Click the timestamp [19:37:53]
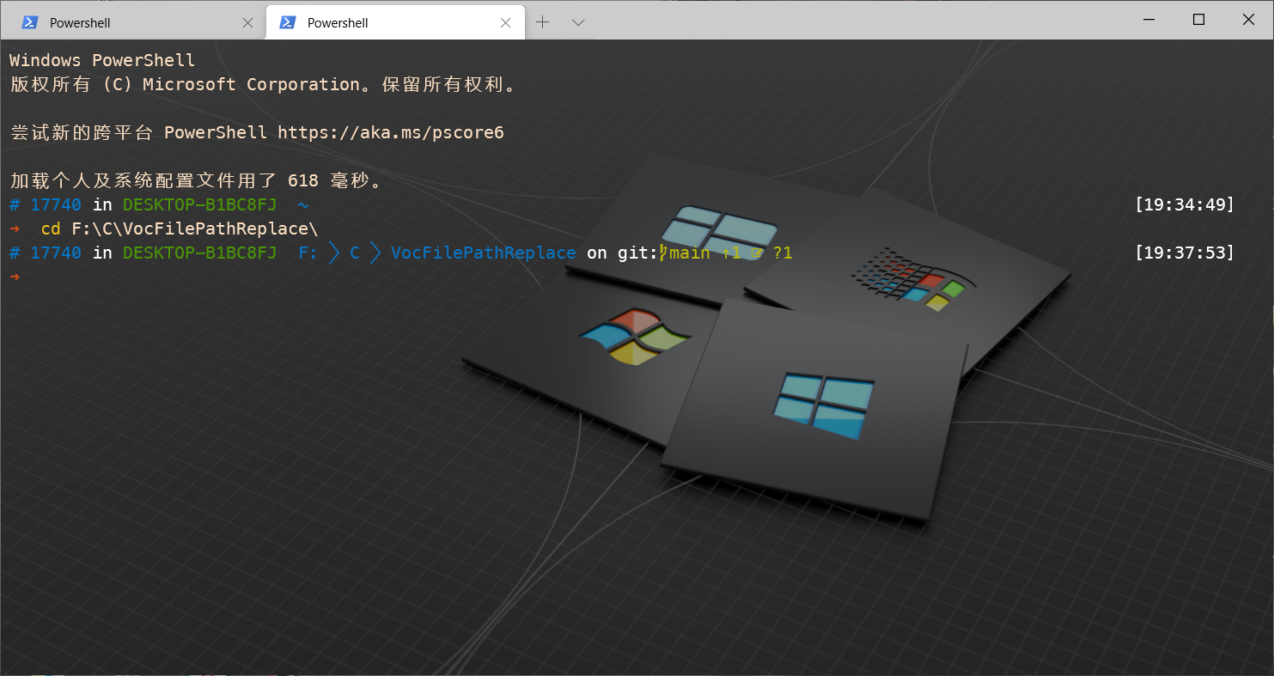This screenshot has height=676, width=1274. [1184, 253]
